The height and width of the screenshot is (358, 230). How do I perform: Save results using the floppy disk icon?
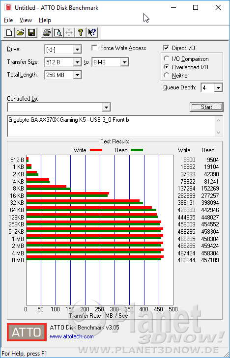[31, 32]
